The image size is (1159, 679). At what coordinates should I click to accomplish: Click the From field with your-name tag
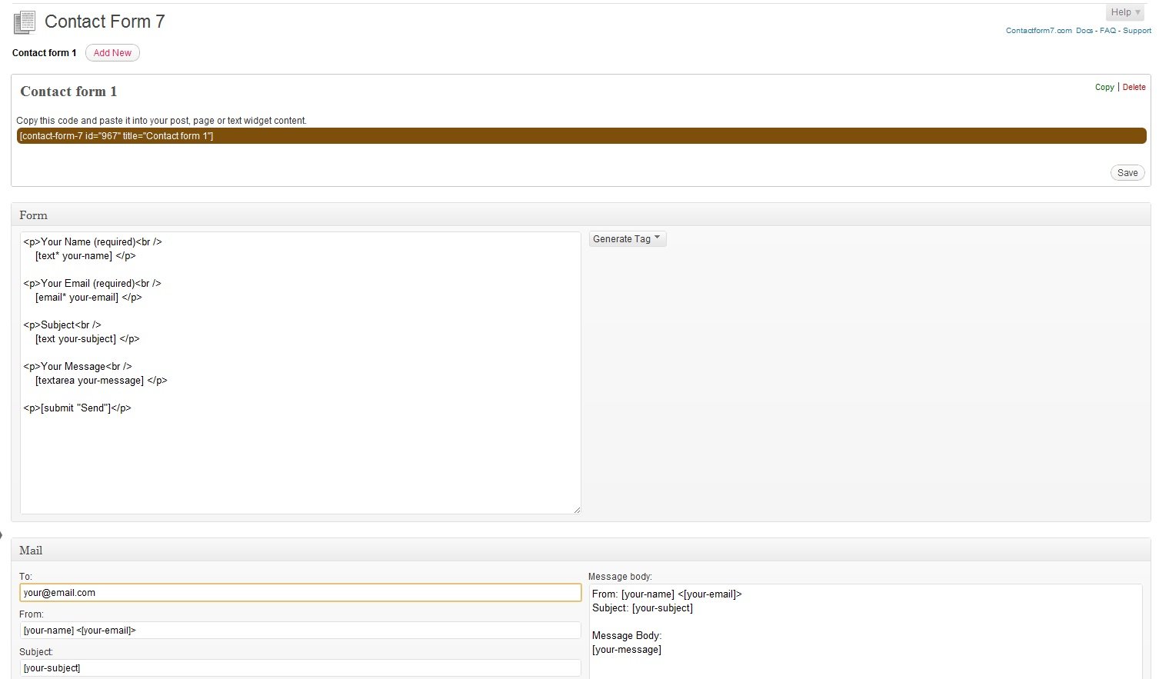click(x=300, y=631)
